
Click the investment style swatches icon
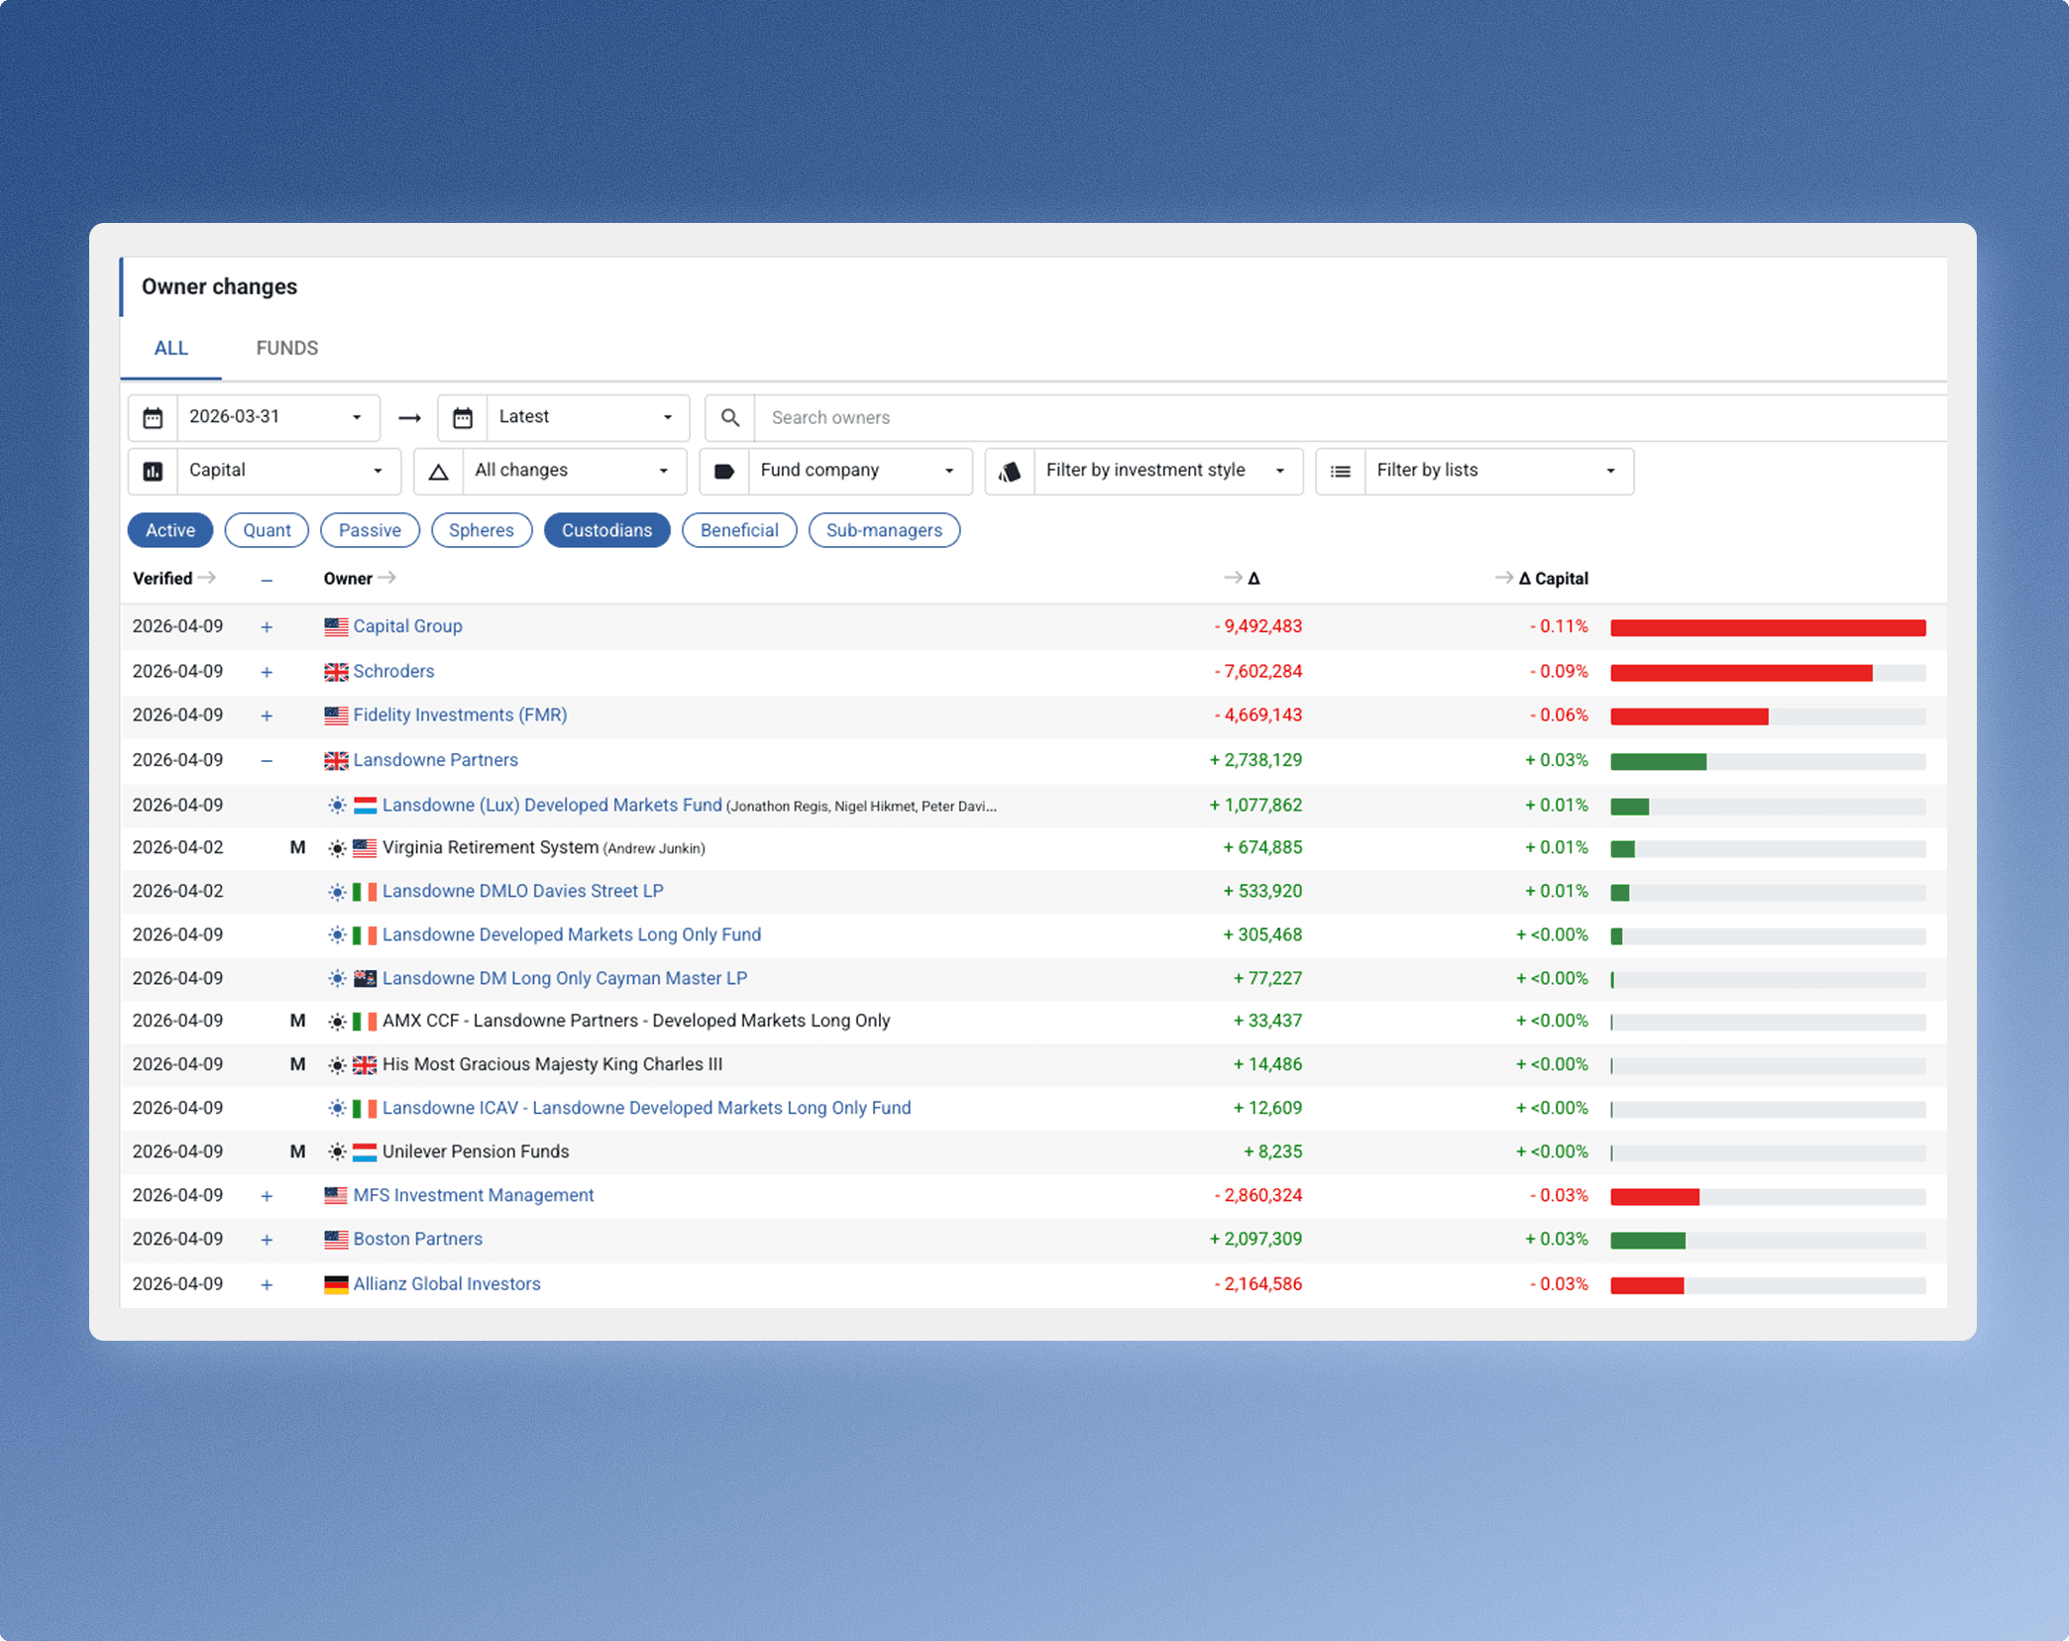(1010, 472)
